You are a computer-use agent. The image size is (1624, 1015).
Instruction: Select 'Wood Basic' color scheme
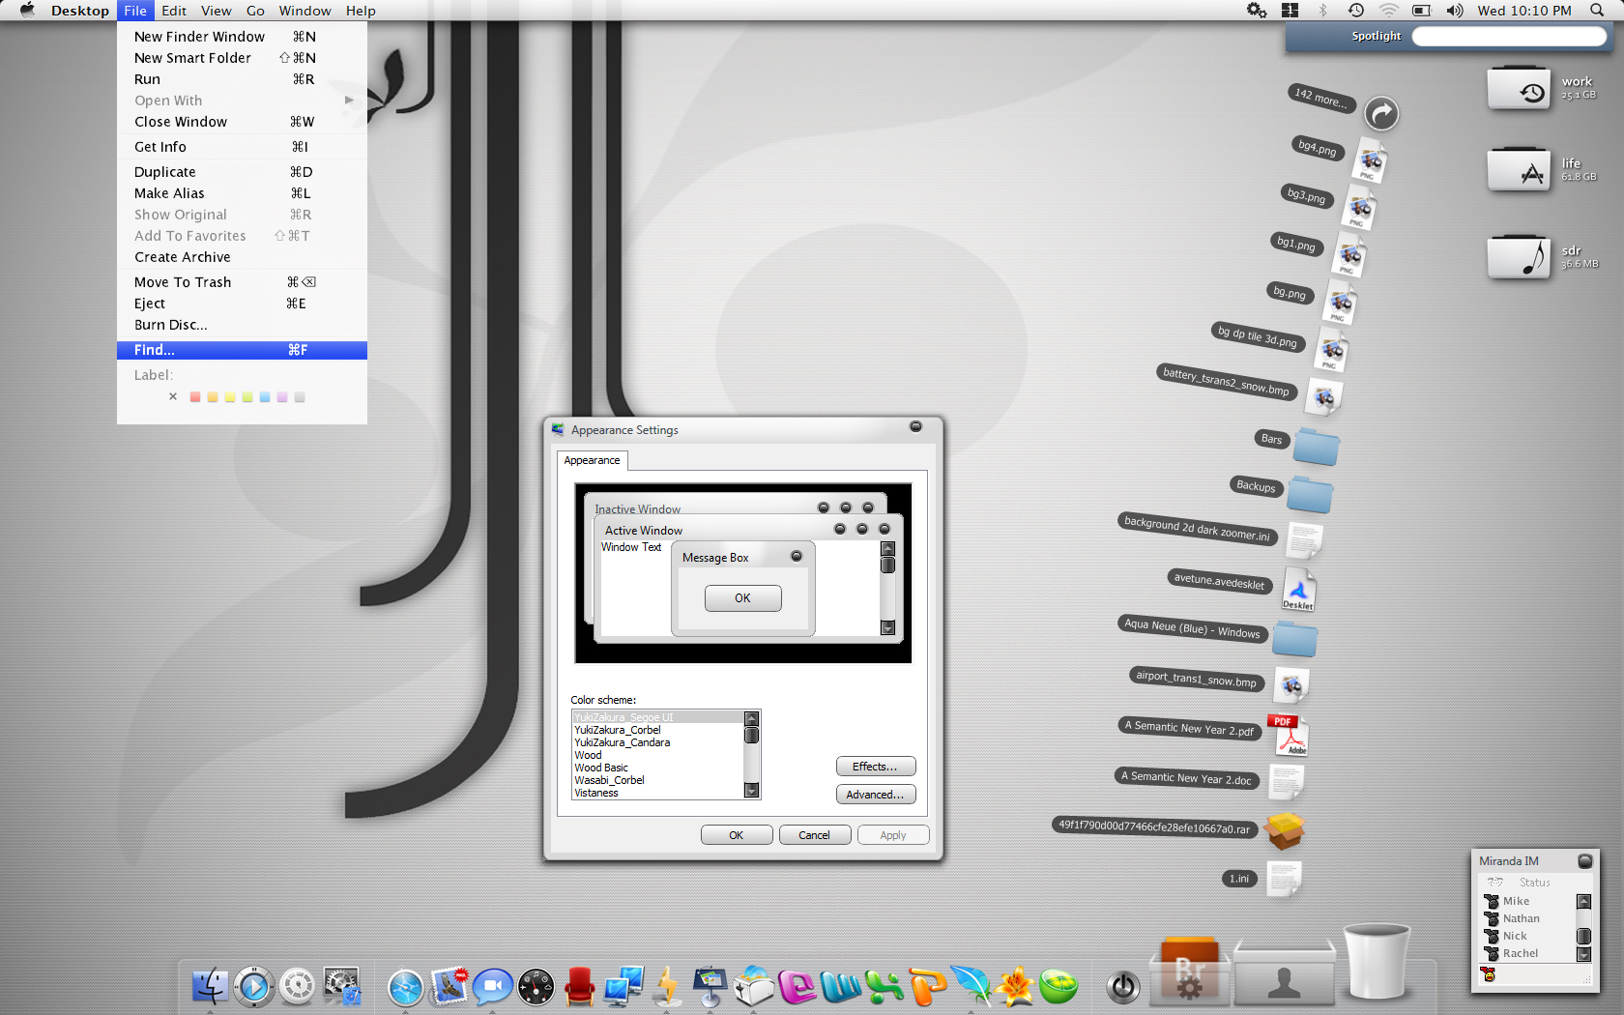[657, 768]
